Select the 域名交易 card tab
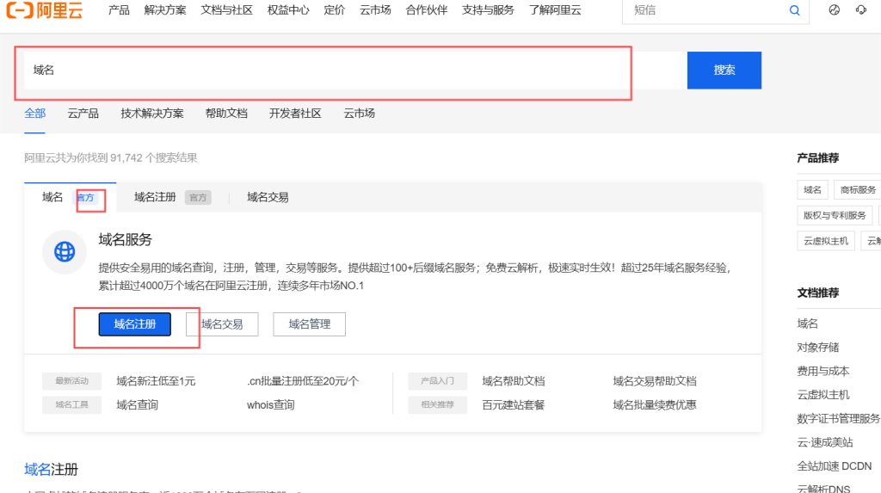881x493 pixels. click(x=268, y=197)
